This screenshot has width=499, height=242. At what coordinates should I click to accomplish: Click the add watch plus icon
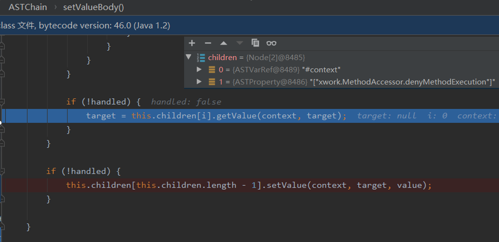point(192,43)
